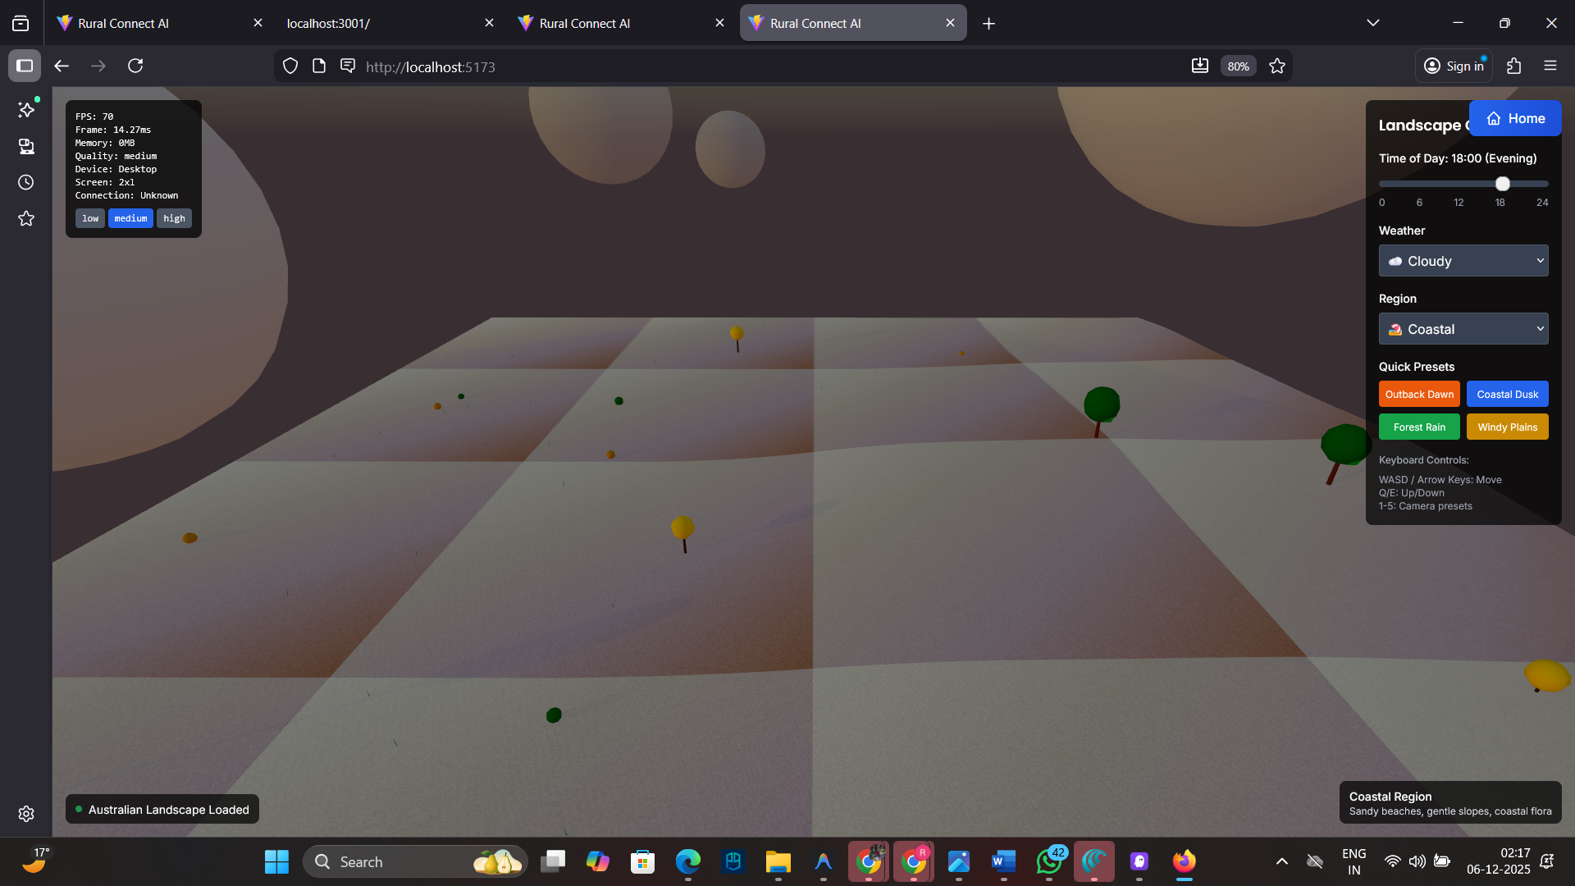Open browser history clock icon in sidebar
The image size is (1575, 886).
[26, 182]
